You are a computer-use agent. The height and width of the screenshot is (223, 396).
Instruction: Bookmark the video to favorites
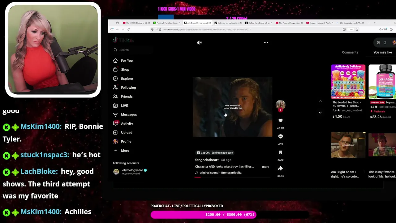click(280, 152)
